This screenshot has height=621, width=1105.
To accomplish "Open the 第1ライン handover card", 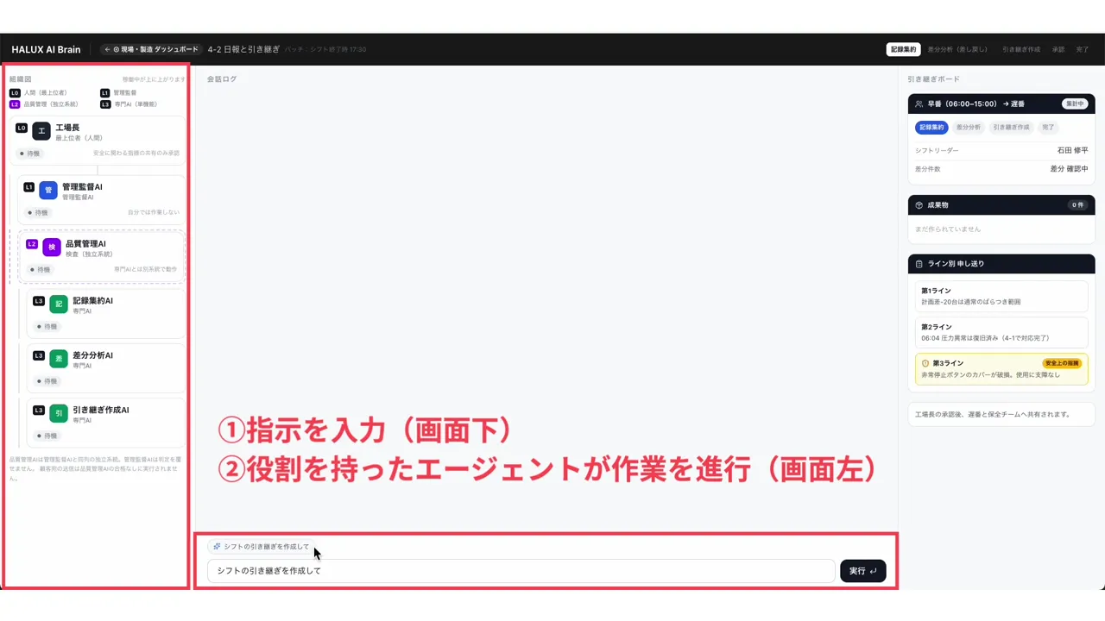I will click(1001, 296).
